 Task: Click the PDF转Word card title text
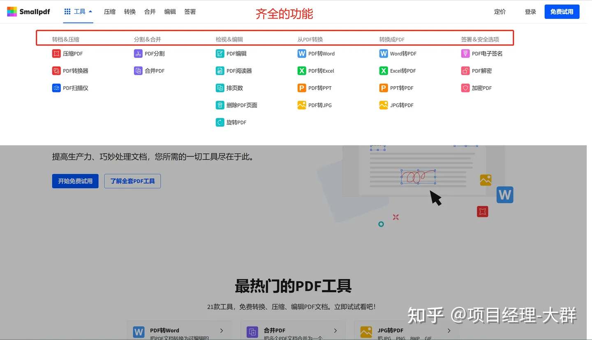point(164,330)
